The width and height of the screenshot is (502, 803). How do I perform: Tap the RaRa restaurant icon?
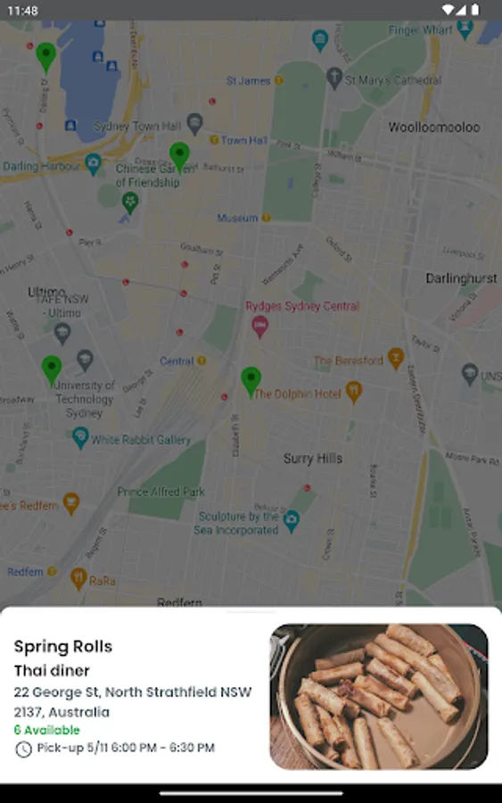click(x=78, y=579)
